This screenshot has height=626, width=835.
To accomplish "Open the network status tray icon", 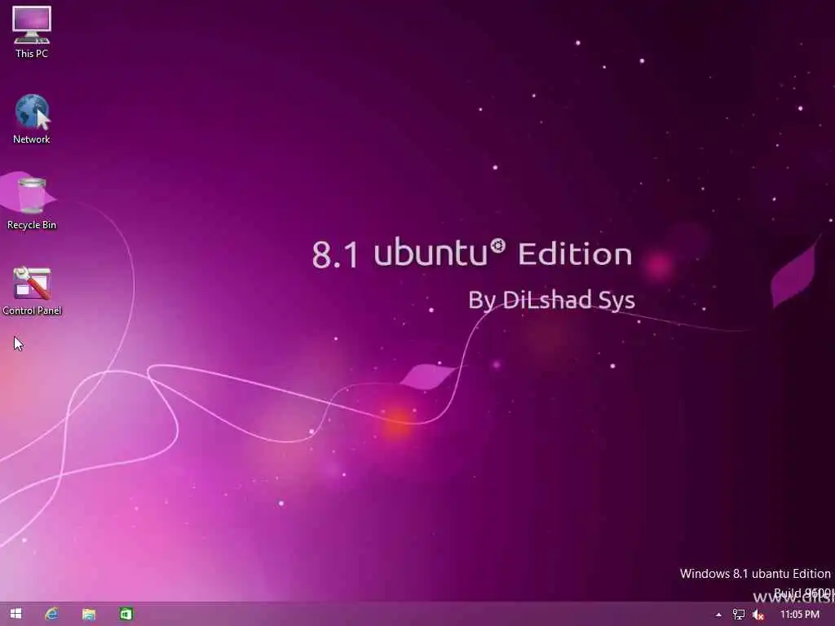I will (739, 615).
